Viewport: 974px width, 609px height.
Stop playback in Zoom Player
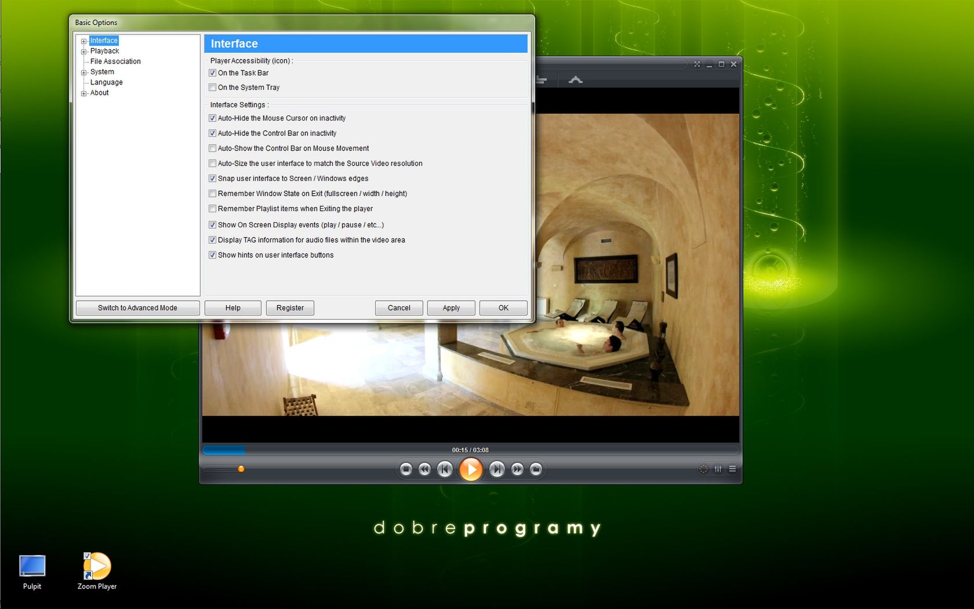406,469
